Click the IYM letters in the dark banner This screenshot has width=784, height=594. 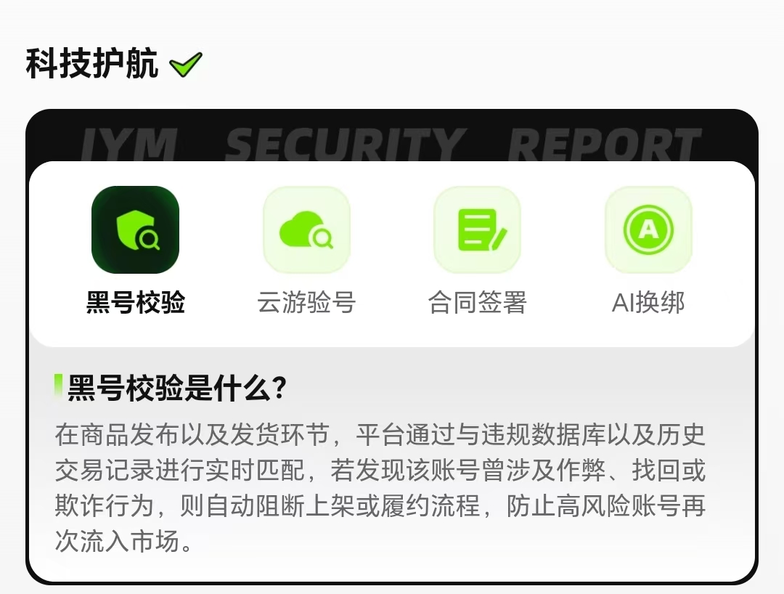(x=128, y=144)
